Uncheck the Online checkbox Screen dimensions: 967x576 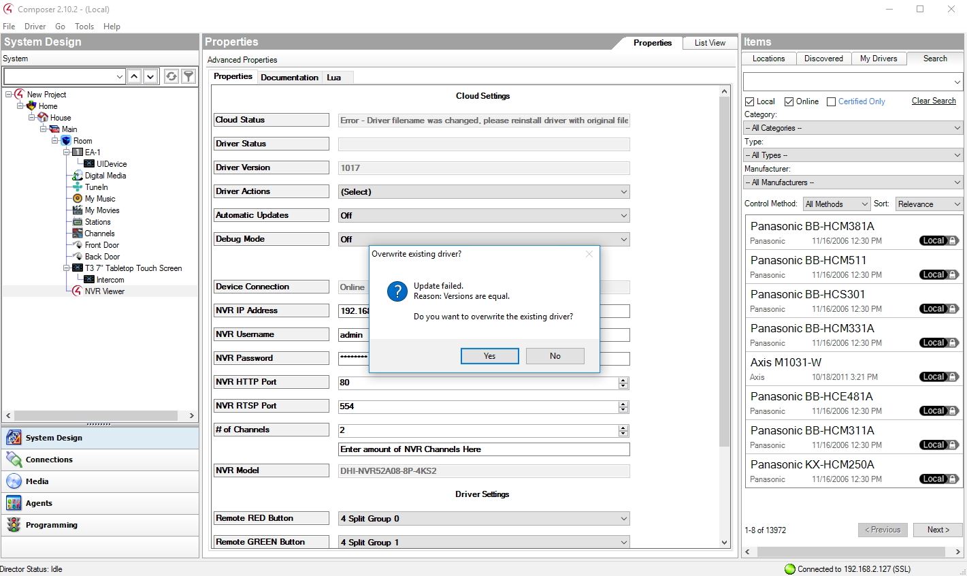coord(789,101)
